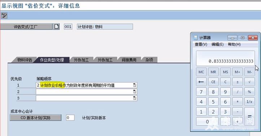Minimize the calculator window
Screen dimensions: 261x136
232,38
